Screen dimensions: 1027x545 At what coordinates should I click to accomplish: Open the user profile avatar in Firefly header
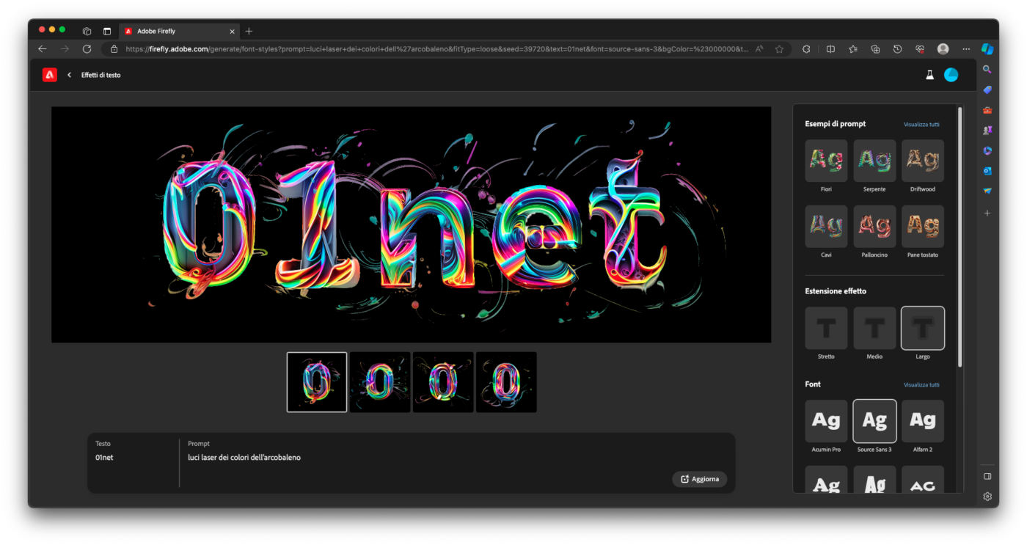pyautogui.click(x=951, y=75)
